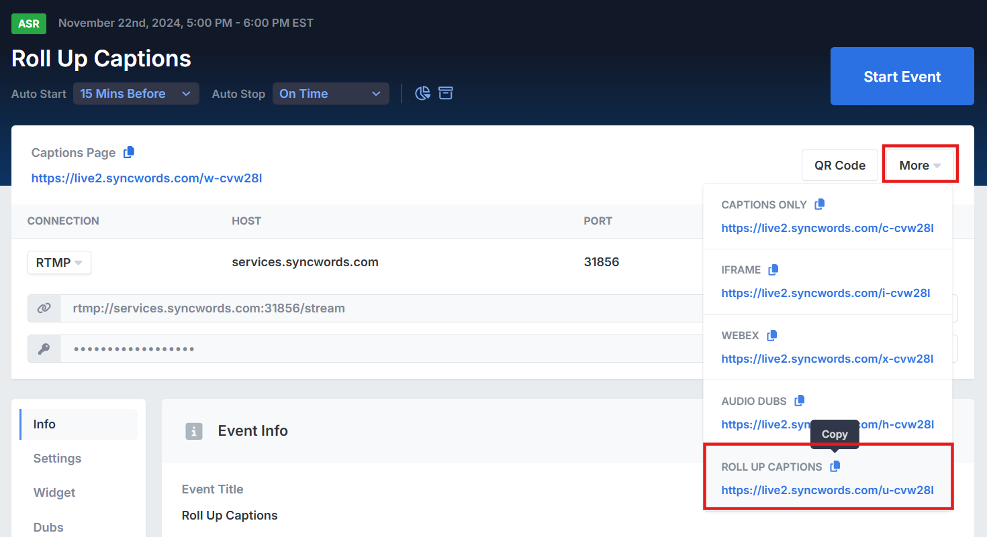Open the x-cvw28l Webex link
Image resolution: width=987 pixels, height=537 pixels.
pos(827,359)
